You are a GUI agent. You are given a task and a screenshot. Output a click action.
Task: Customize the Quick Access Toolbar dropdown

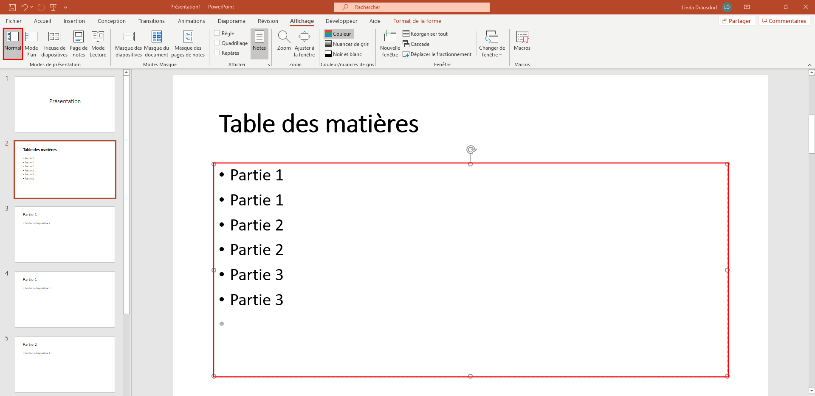[x=65, y=7]
